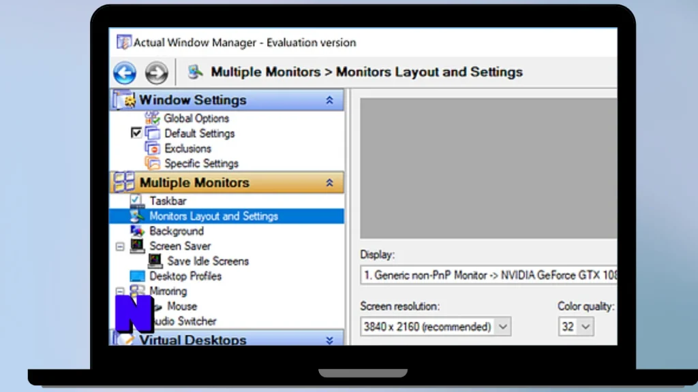Viewport: 698px width, 392px height.
Task: Select Audio Switcher item
Action: tap(185, 321)
